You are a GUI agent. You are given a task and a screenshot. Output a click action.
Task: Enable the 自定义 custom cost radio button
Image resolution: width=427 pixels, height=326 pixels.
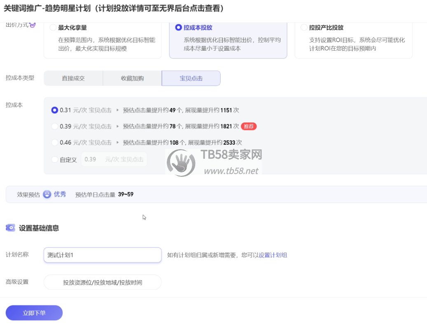pyautogui.click(x=54, y=159)
